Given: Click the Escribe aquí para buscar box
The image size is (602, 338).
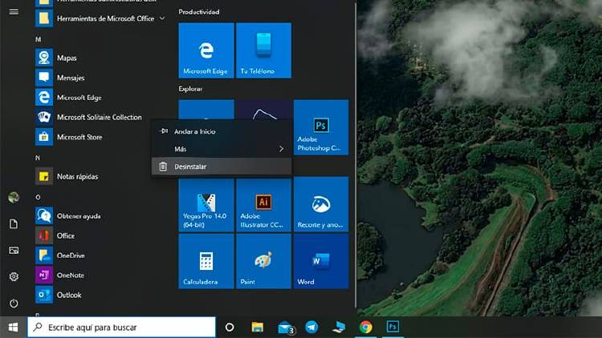Looking at the screenshot, I should coord(122,327).
